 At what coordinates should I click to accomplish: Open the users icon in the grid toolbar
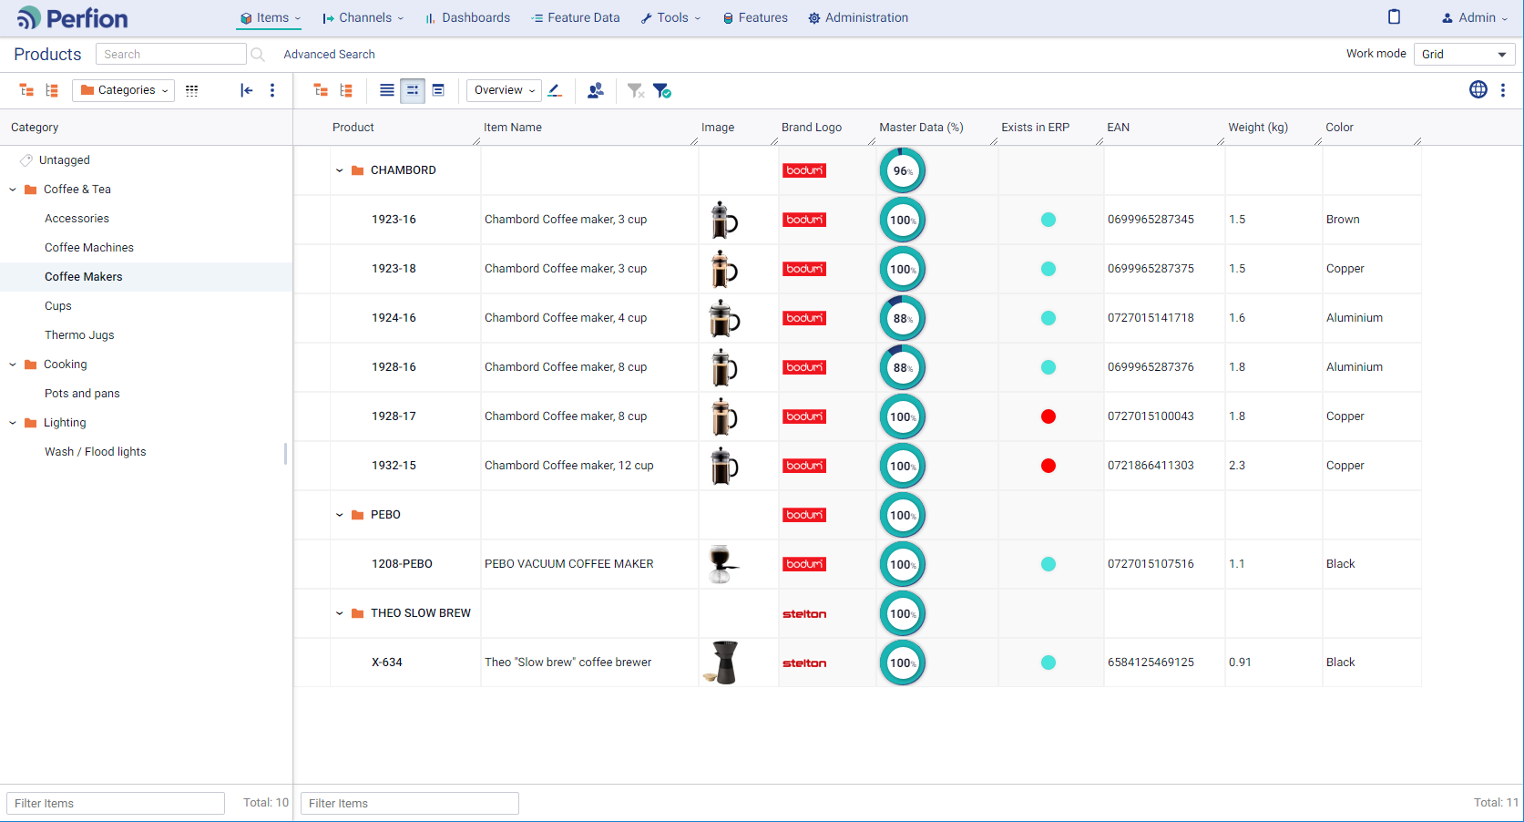click(x=596, y=90)
